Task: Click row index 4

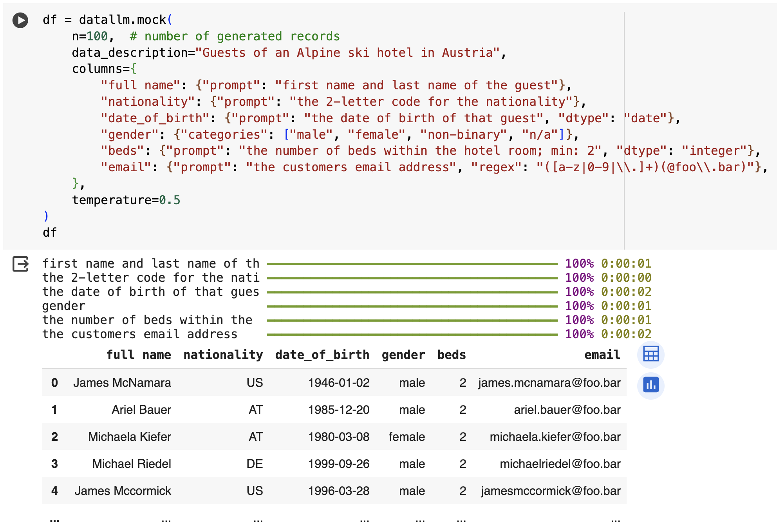Action: tap(54, 491)
